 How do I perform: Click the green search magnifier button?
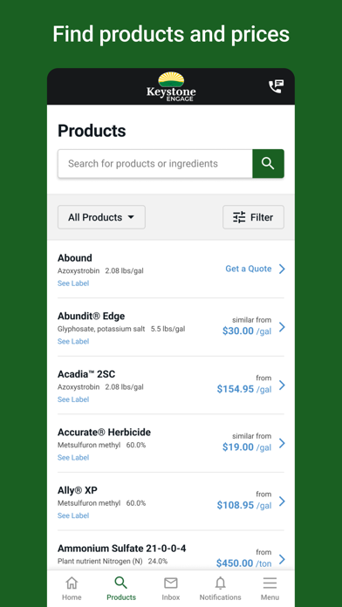(x=268, y=163)
